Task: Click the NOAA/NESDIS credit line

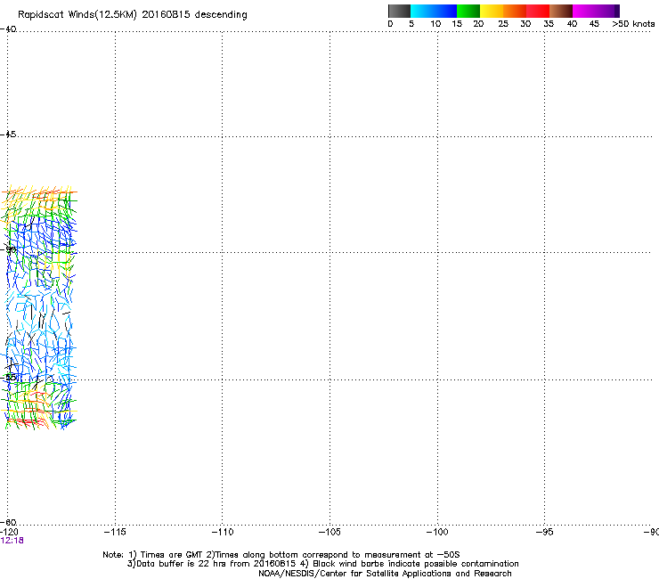Action: coord(385,574)
